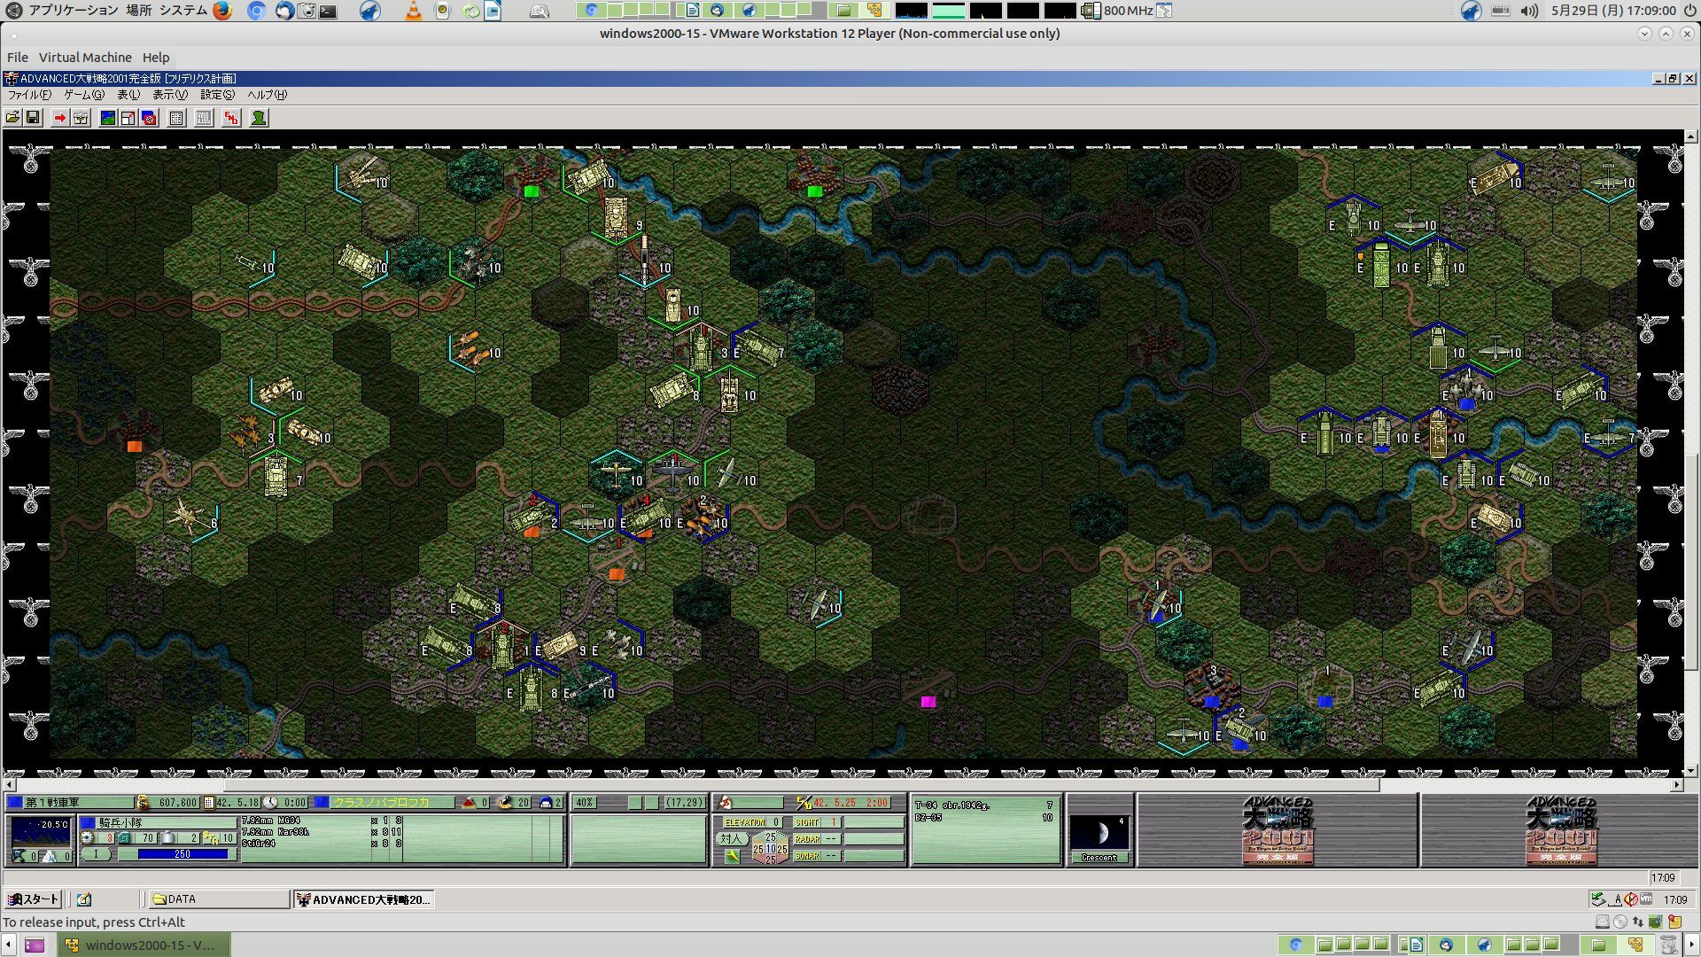Click the white squares window toolbar icon
The height and width of the screenshot is (957, 1701).
coord(128,118)
